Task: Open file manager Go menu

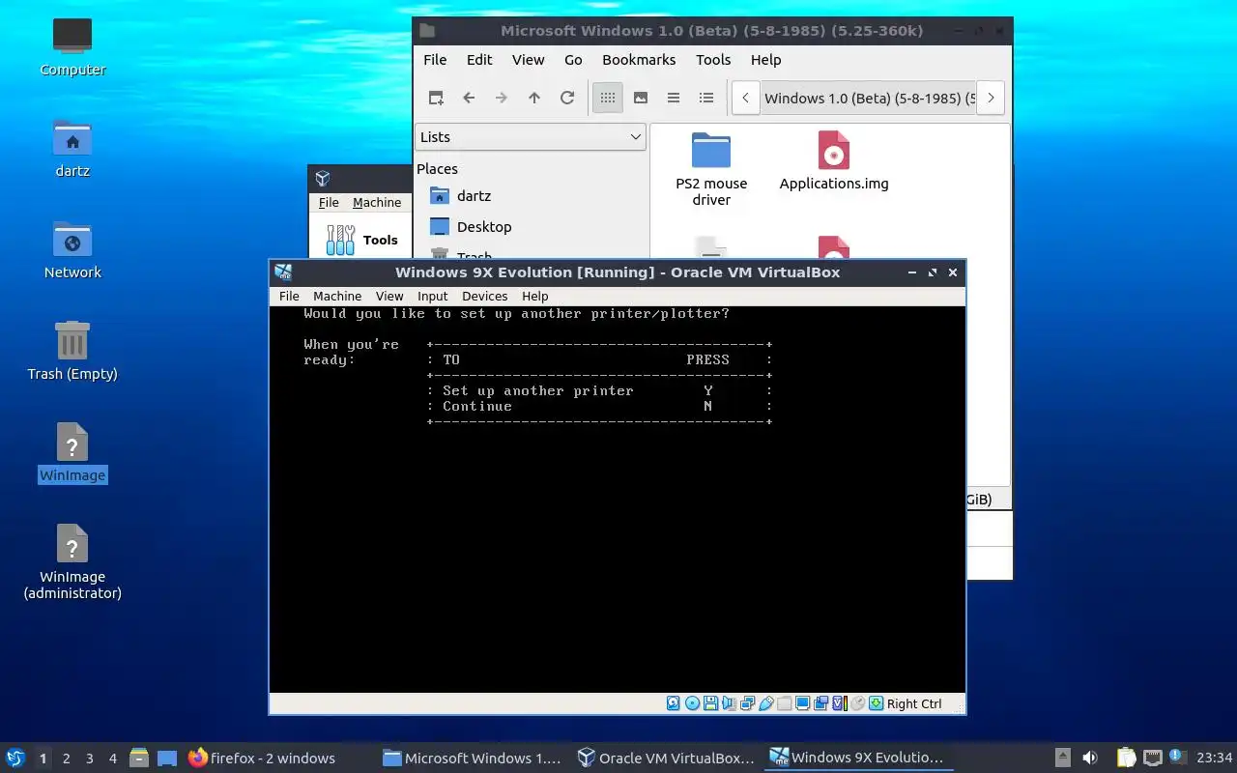Action: point(573,60)
